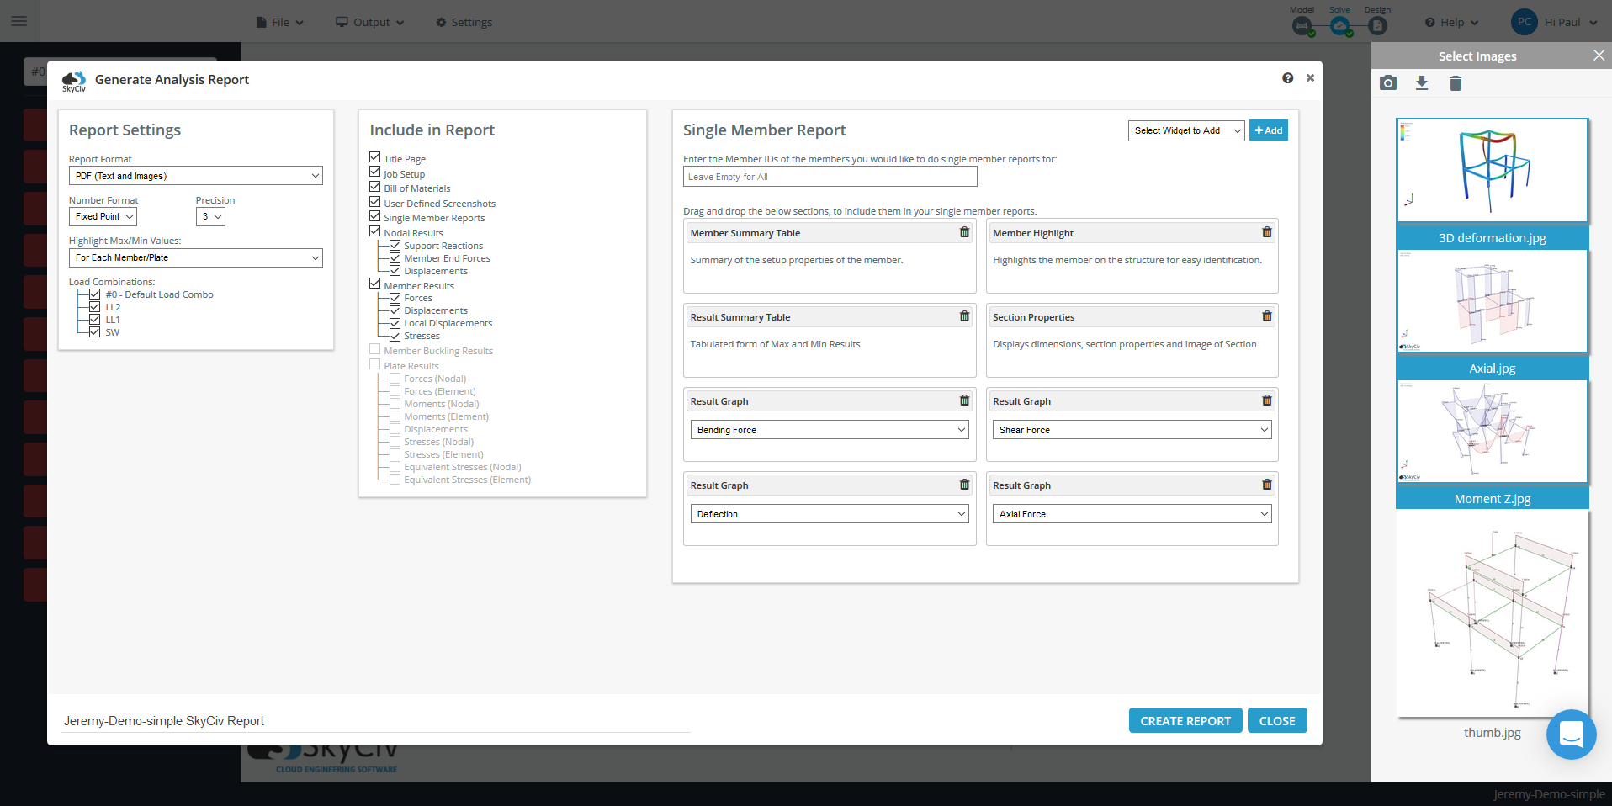Click the Add widget button

1268,130
